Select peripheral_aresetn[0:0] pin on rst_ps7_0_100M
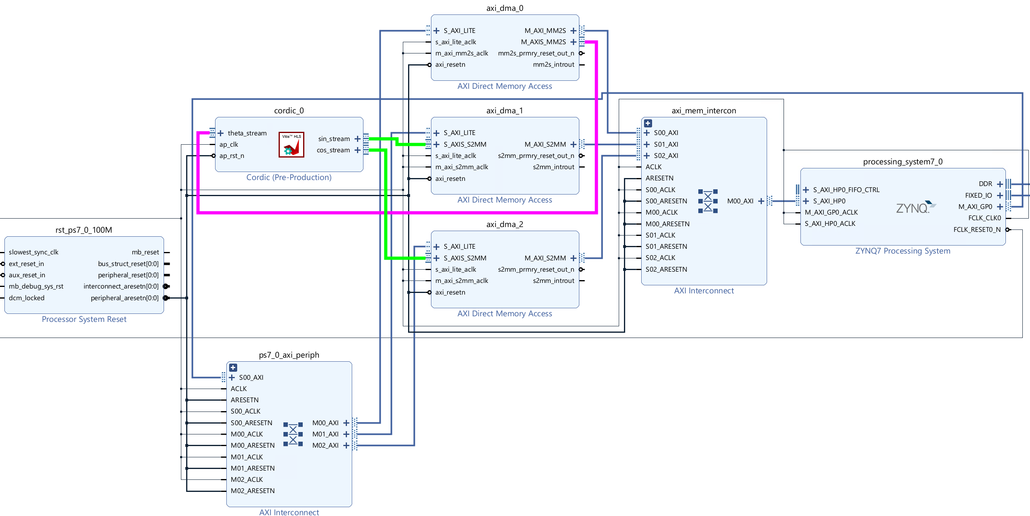The height and width of the screenshot is (516, 1030). pyautogui.click(x=125, y=298)
